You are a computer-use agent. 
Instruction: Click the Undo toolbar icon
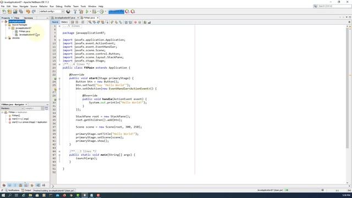28,12
